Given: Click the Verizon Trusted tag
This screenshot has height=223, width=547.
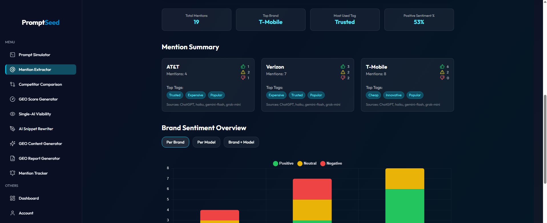Looking at the screenshot, I should pyautogui.click(x=297, y=95).
